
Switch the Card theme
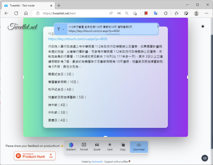[x=110, y=147]
